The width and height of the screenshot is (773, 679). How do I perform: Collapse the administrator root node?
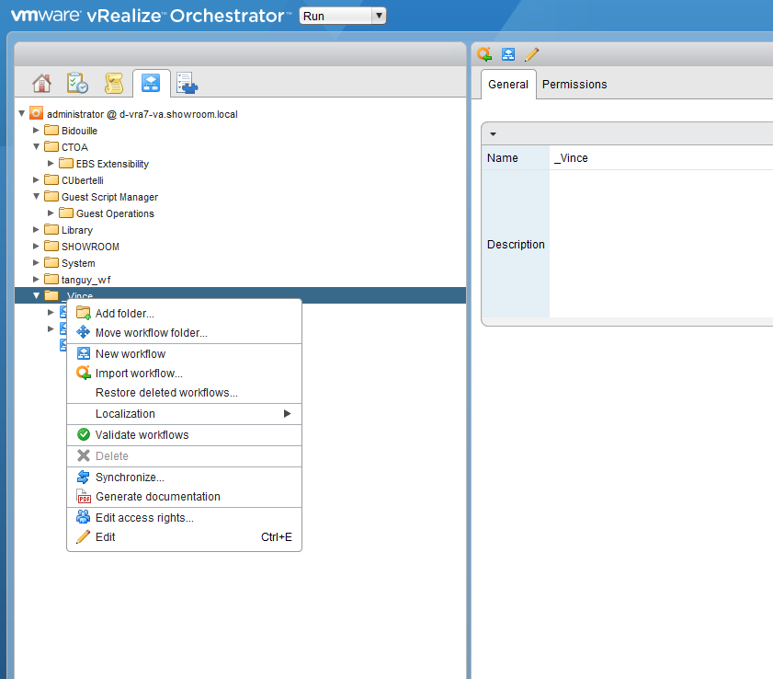pos(22,113)
